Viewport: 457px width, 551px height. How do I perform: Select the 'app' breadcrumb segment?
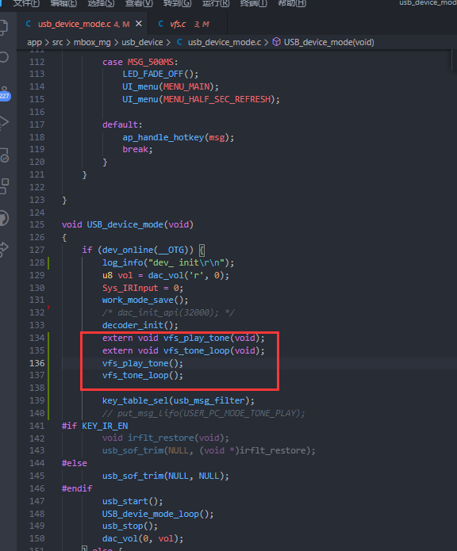(34, 43)
